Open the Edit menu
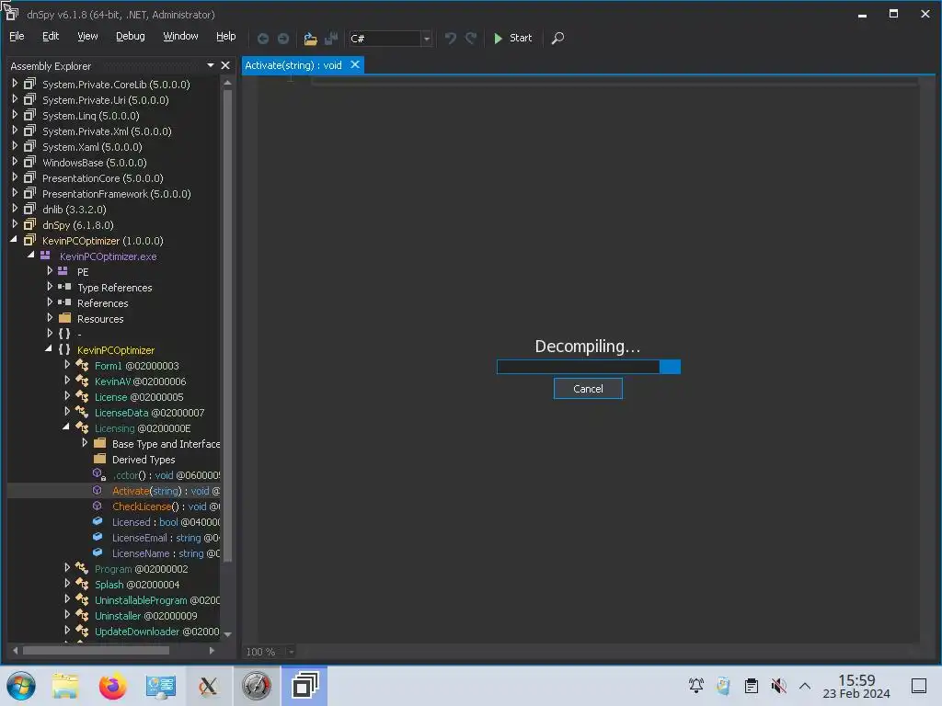Screen dimensions: 942x706 (x=51, y=36)
